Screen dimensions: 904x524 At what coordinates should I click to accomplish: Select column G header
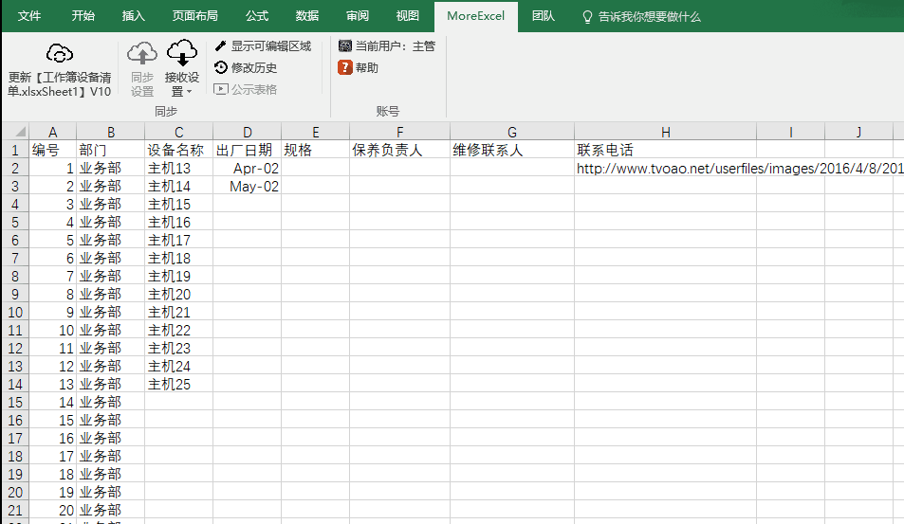click(x=512, y=132)
